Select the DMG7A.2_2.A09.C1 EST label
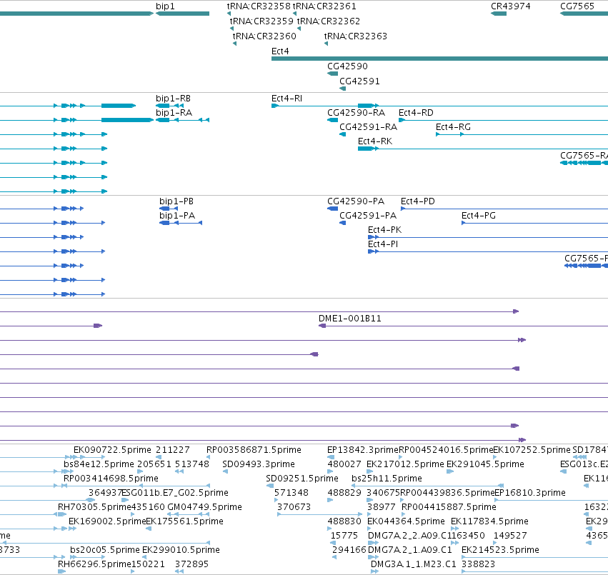 click(410, 536)
